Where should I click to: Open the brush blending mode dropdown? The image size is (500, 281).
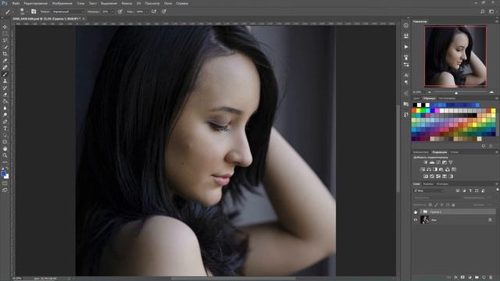click(68, 12)
